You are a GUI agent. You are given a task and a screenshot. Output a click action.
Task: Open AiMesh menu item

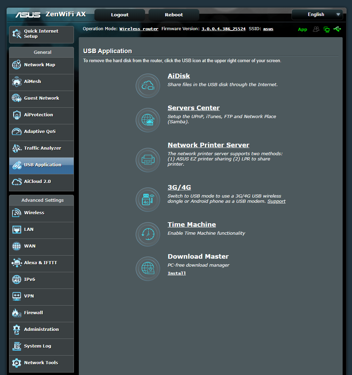[41, 82]
